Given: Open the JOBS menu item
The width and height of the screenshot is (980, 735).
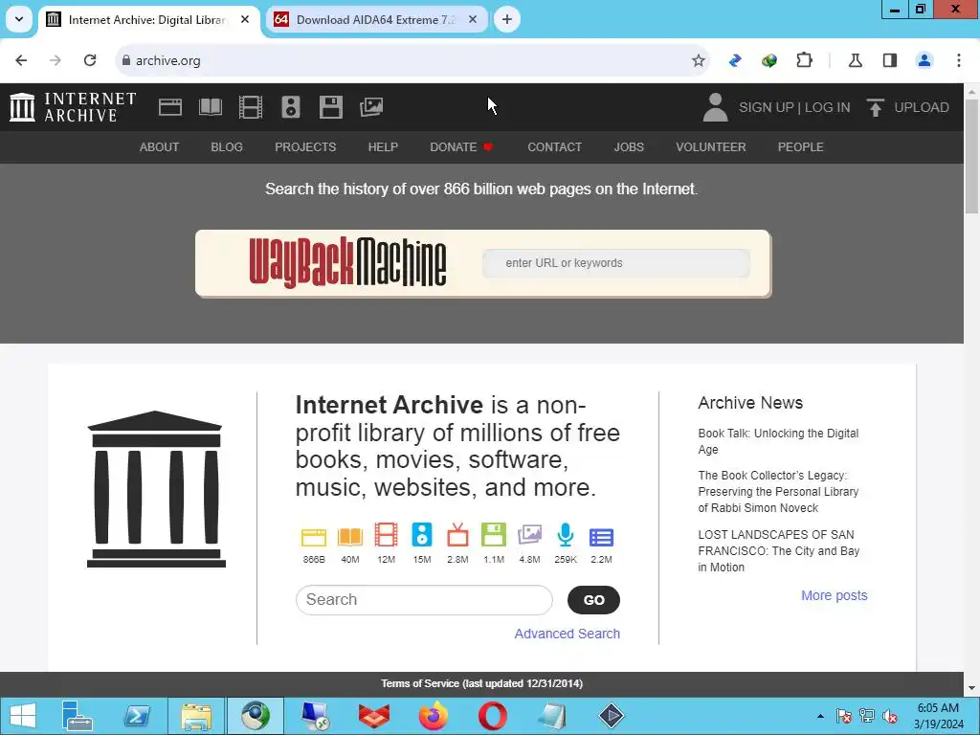Looking at the screenshot, I should 629,146.
